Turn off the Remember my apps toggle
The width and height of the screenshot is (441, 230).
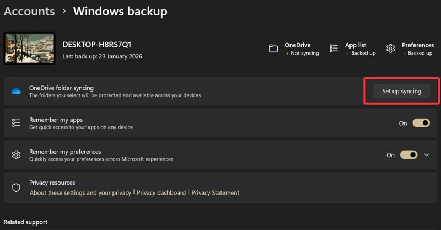tap(421, 123)
